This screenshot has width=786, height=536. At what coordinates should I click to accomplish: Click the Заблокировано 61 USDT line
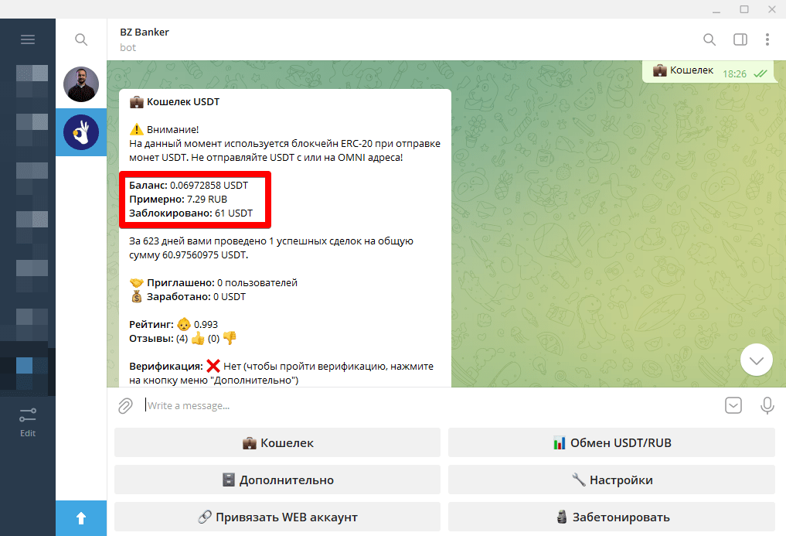(x=191, y=213)
